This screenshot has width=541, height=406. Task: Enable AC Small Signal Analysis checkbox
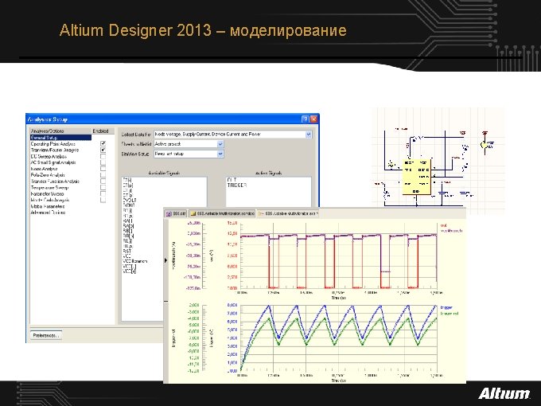tap(103, 162)
